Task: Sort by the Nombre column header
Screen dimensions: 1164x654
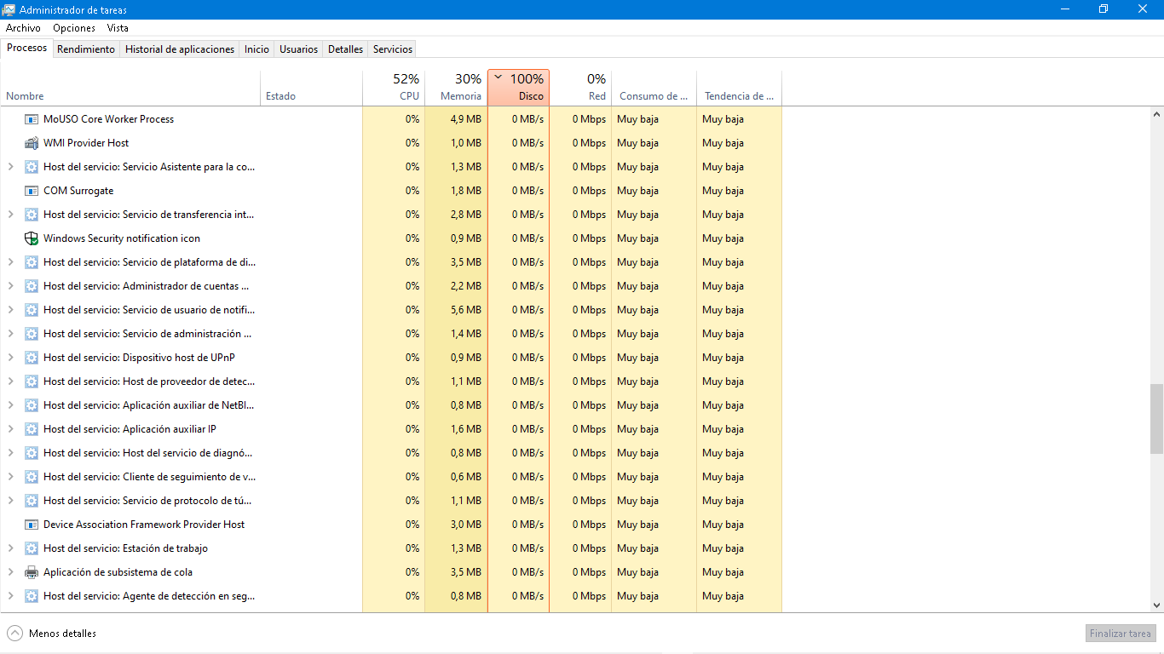Action: point(130,88)
